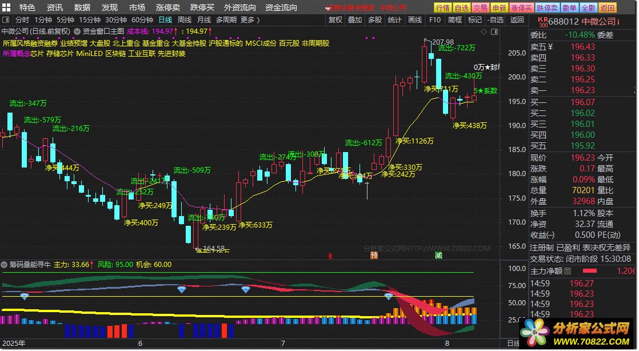Expand the chevron next to 中微公司(日线.前复权)
The height and width of the screenshot is (351, 639).
pos(77,31)
